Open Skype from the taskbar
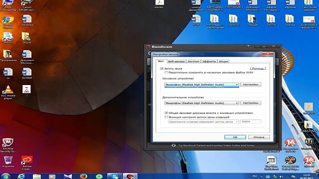 [115, 176]
